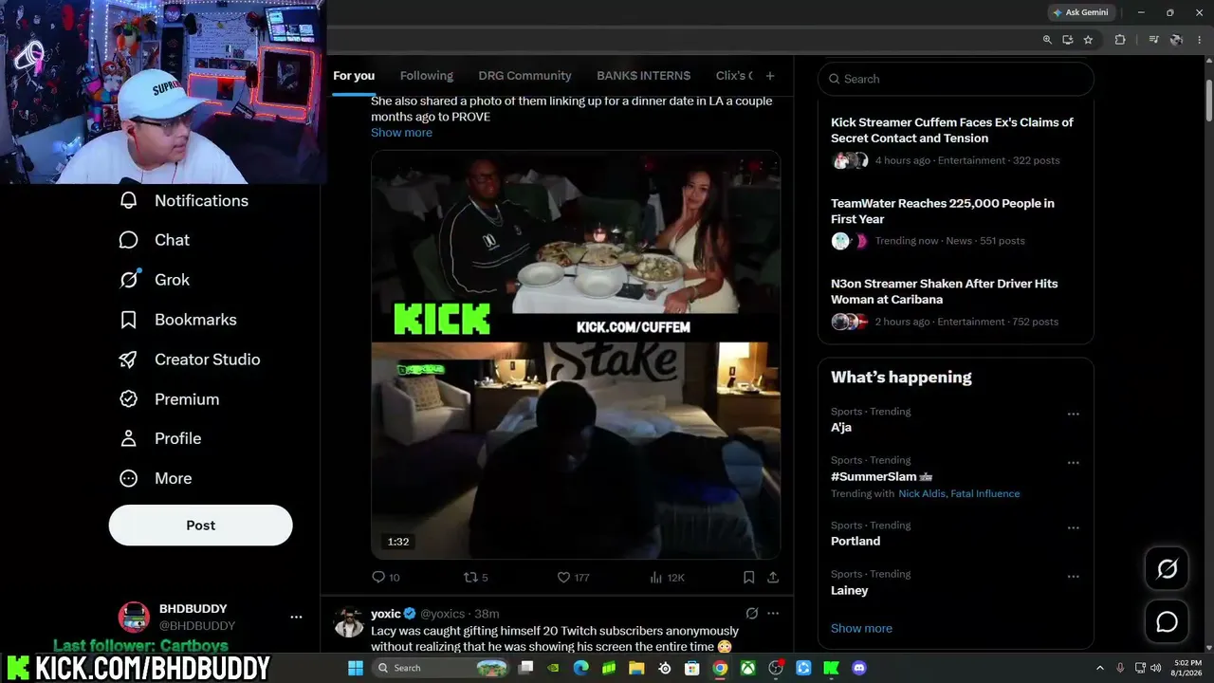Play the Cuffem dinner video
This screenshot has width=1214, height=683.
tap(576, 354)
